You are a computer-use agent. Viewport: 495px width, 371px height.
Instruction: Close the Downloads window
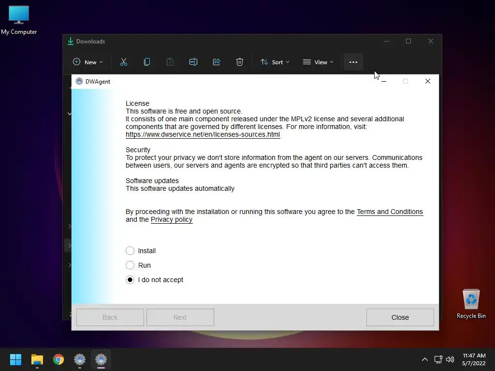pyautogui.click(x=431, y=42)
